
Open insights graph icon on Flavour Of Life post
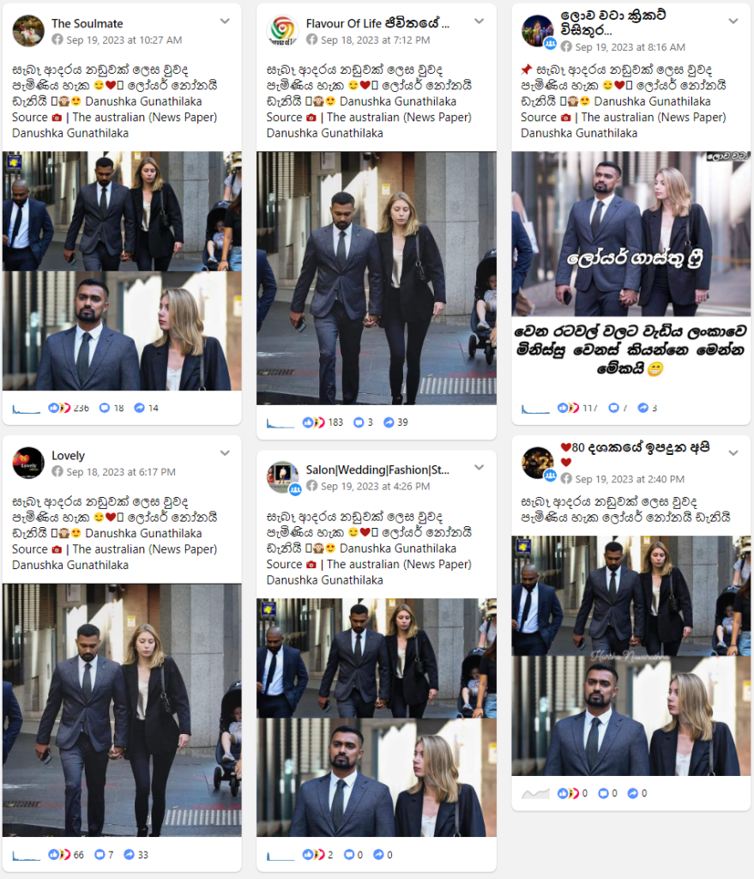[280, 423]
